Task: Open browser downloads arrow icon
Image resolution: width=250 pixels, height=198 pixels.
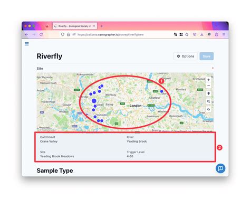Action: tap(202, 34)
